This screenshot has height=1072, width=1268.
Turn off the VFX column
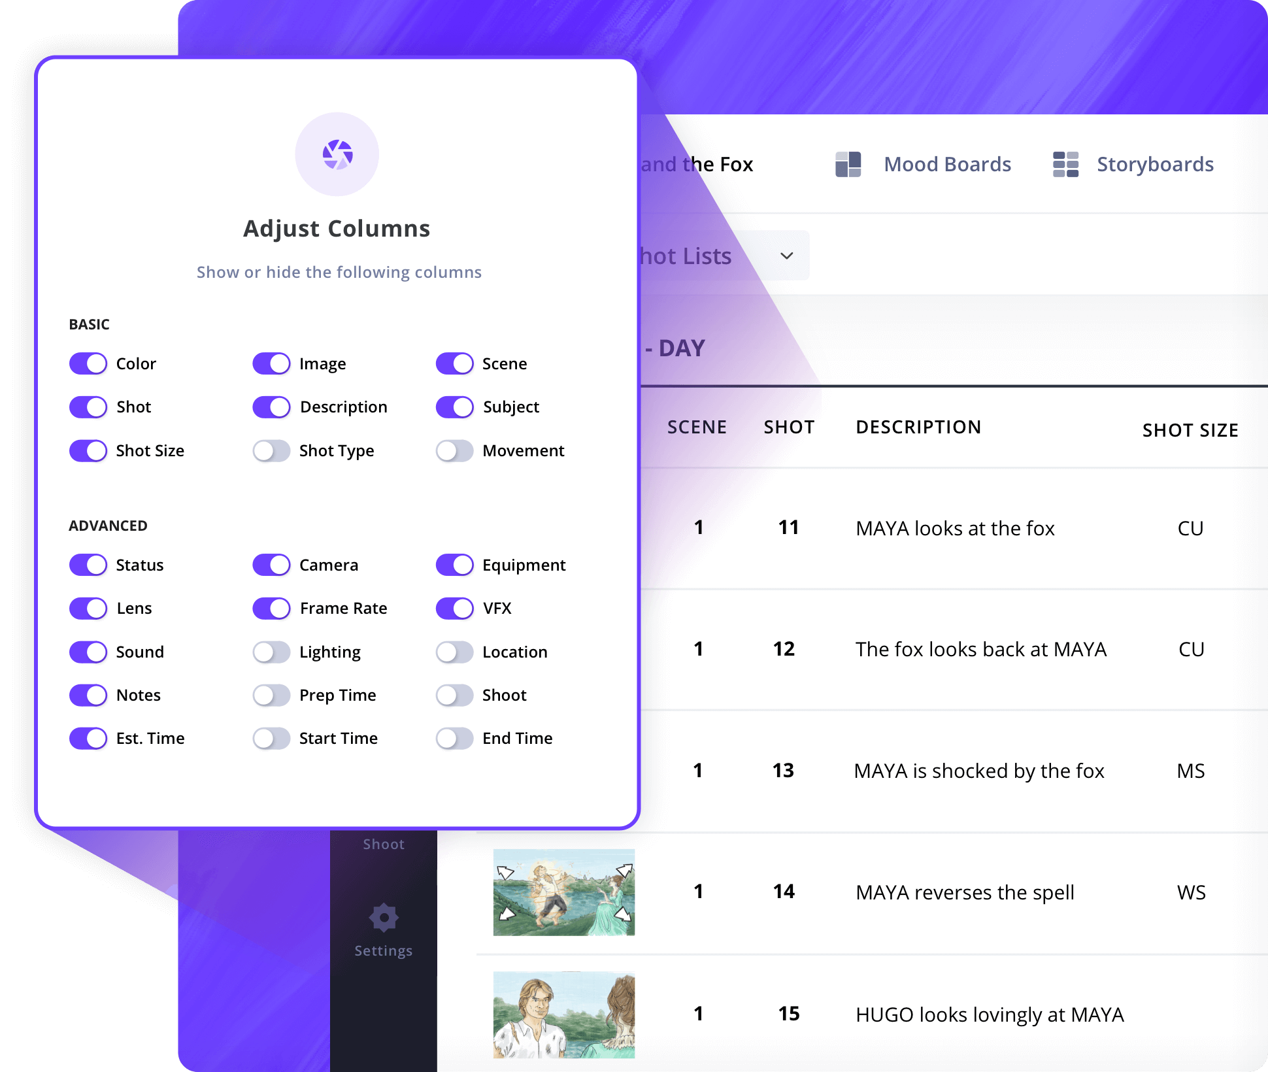(x=454, y=608)
